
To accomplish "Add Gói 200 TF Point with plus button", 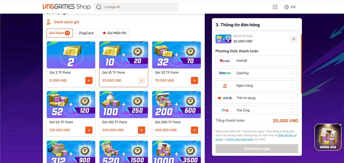I will [x=195, y=130].
